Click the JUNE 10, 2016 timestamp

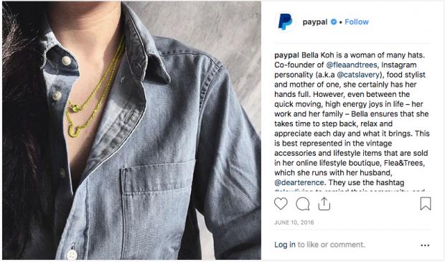click(x=294, y=223)
